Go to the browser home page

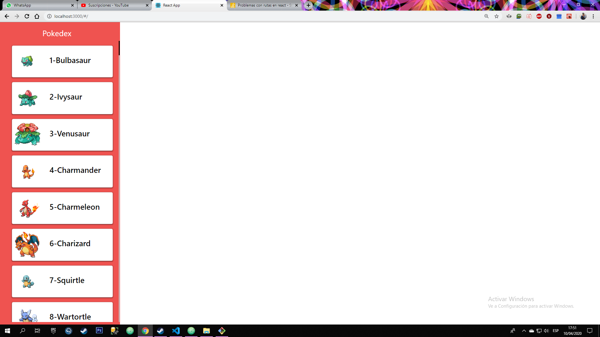tap(37, 16)
